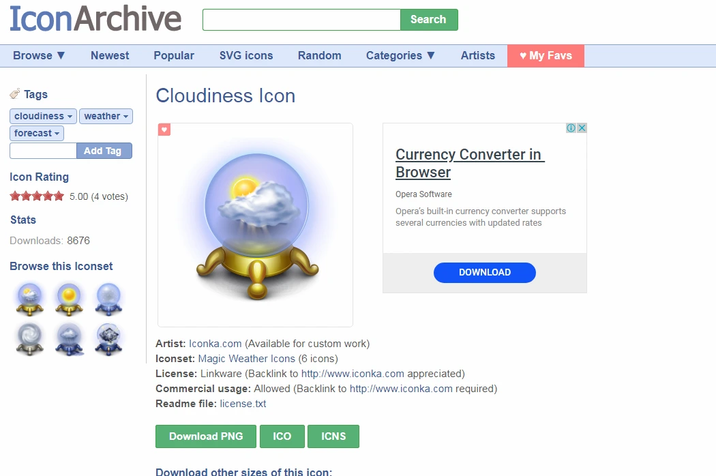Open the partly cloudy globe icon in the iconset
Image resolution: width=716 pixels, height=476 pixels.
30,299
